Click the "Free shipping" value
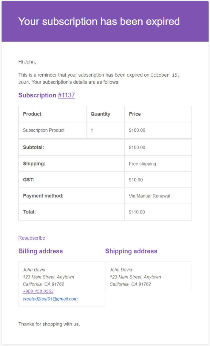Viewport: 210px width, 346px height. click(142, 164)
